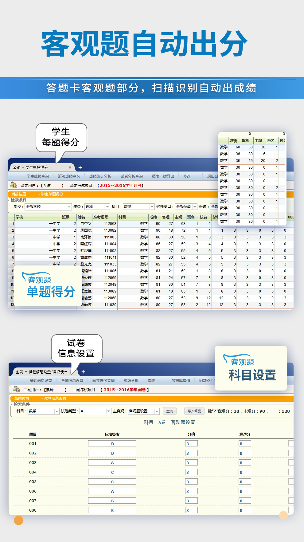The height and width of the screenshot is (542, 304).
Task: Open the 学生成绩查询 menu
Action: [38, 176]
